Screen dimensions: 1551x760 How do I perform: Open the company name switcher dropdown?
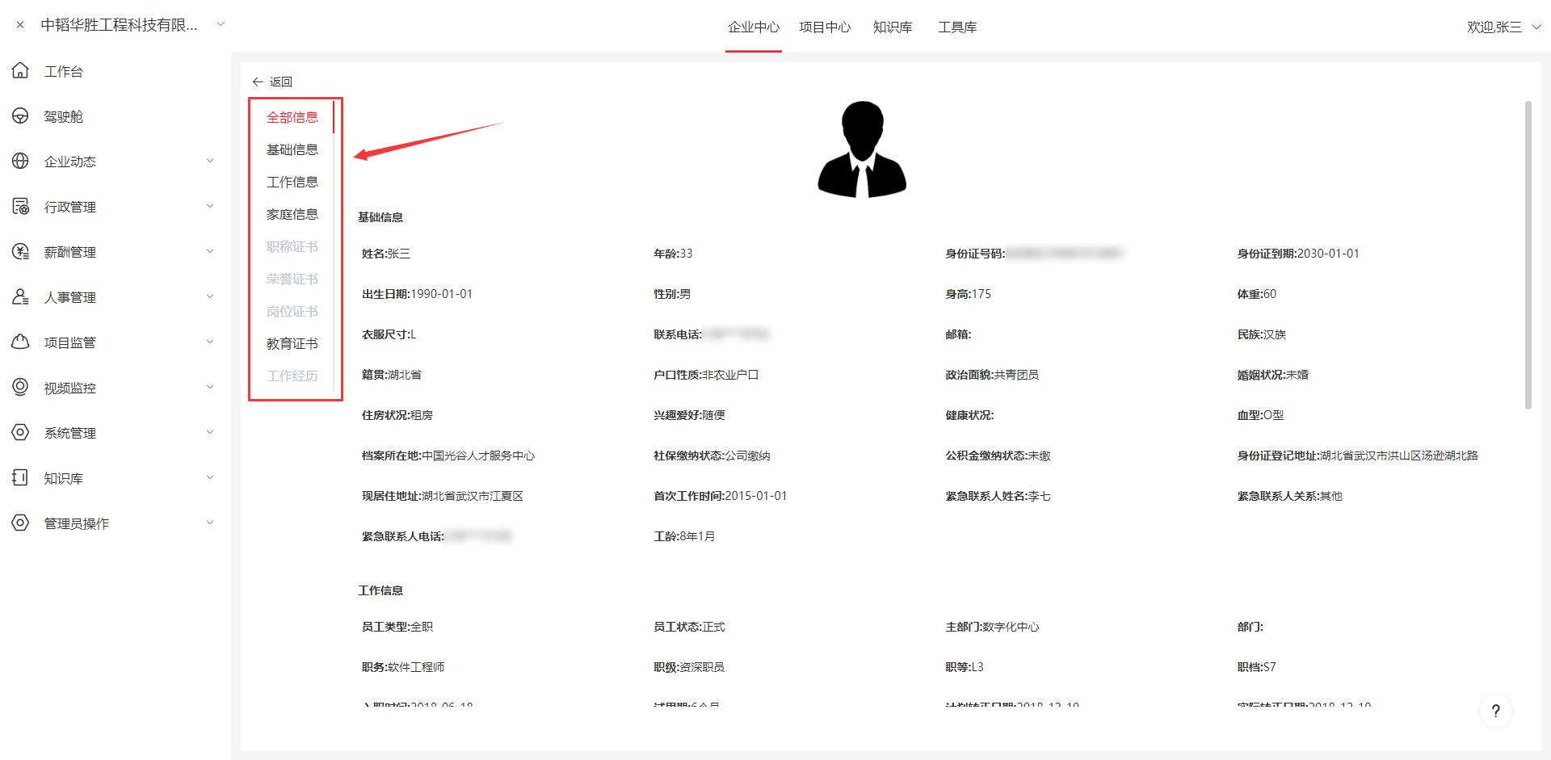coord(220,25)
